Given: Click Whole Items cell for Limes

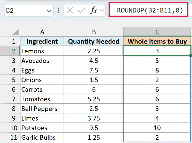Looking at the screenshot, I should pyautogui.click(x=157, y=118).
